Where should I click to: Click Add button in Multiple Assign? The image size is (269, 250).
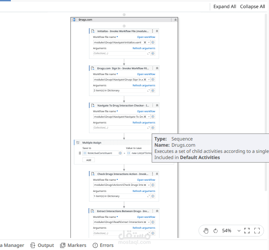point(89,160)
